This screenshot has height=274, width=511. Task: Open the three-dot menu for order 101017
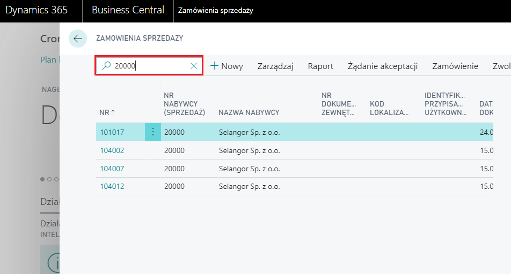pyautogui.click(x=153, y=132)
